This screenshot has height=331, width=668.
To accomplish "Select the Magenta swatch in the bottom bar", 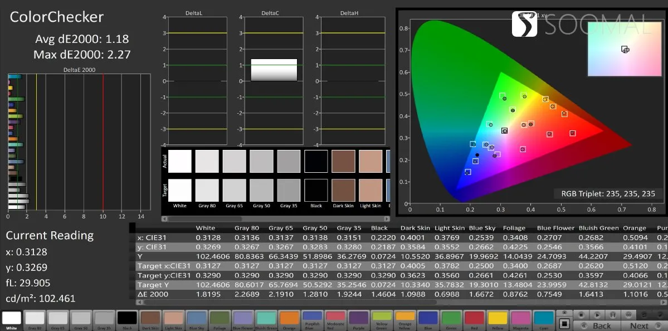I will click(x=520, y=320).
